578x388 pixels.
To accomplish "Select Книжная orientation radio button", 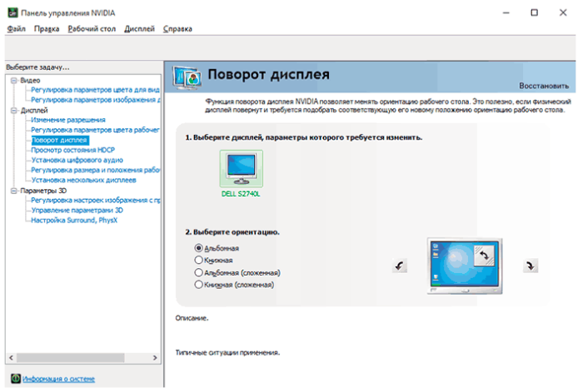I will click(x=199, y=260).
